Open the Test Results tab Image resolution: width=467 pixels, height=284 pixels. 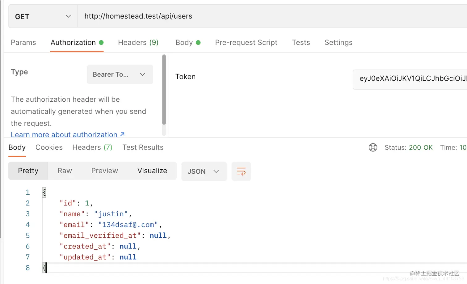click(x=143, y=147)
